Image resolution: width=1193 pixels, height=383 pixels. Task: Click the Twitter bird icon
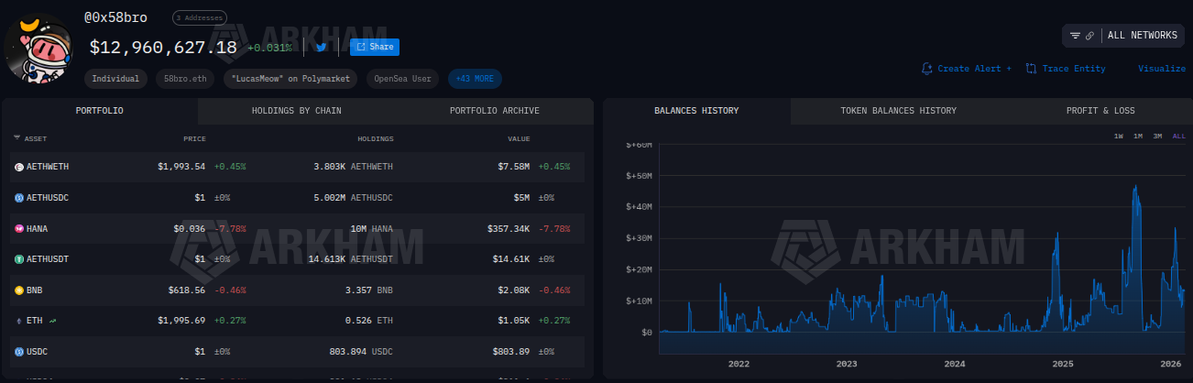[321, 48]
